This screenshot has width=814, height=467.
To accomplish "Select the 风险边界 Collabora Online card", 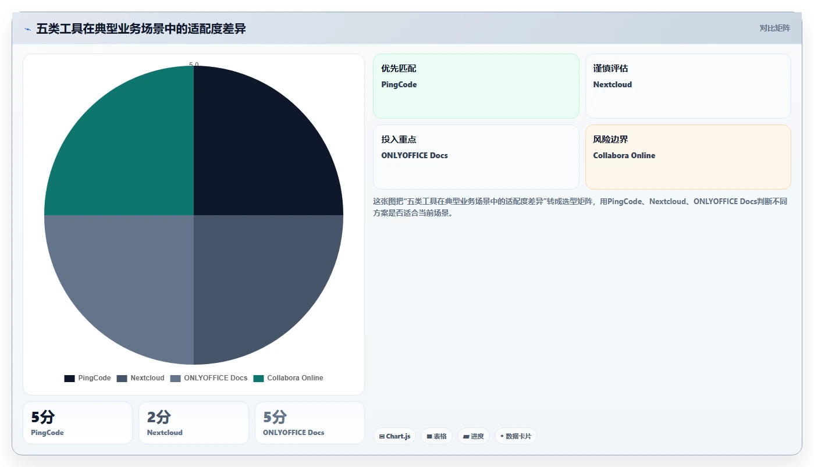I will point(688,157).
